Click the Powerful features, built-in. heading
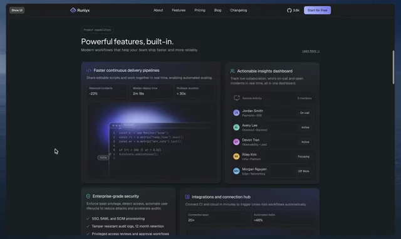The image size is (401, 239). point(127,41)
